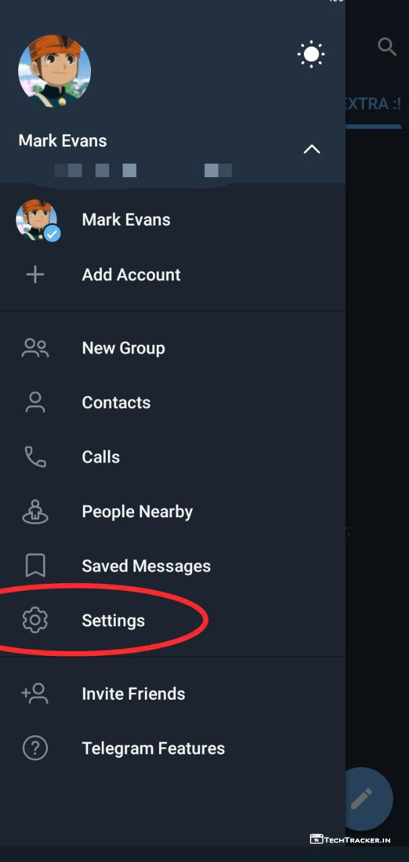
Task: Open Telegram Features help link
Action: point(153,748)
